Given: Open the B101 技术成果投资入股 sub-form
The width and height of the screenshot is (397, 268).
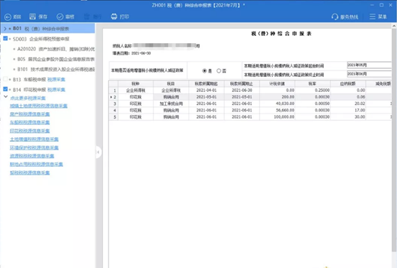Looking at the screenshot, I should coord(56,69).
